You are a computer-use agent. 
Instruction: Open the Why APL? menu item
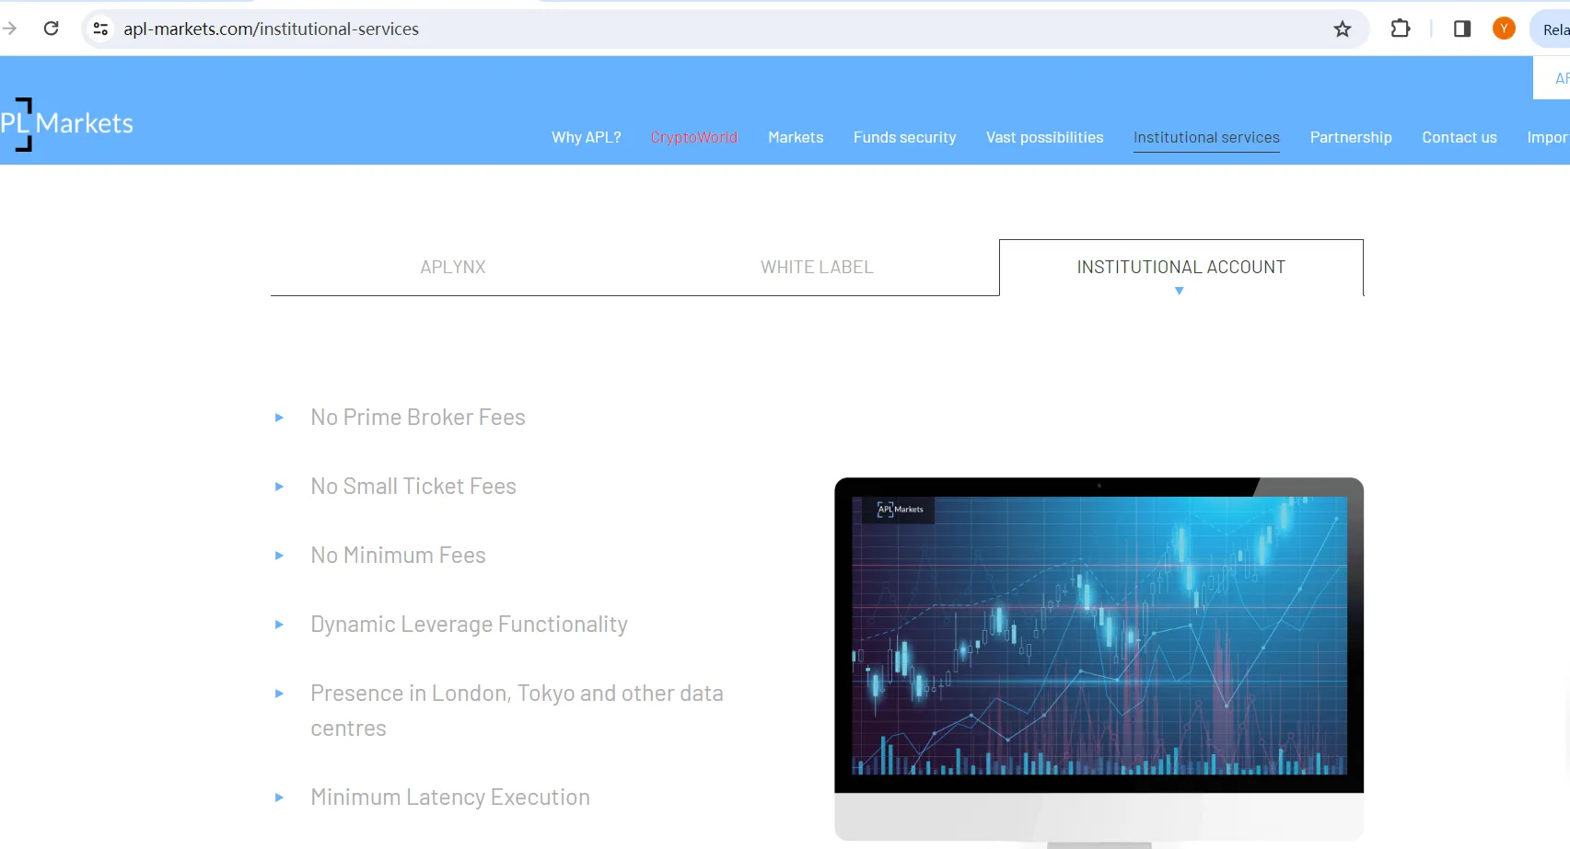click(x=587, y=137)
